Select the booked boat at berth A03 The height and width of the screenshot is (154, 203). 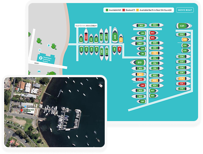pyautogui.click(x=86, y=36)
